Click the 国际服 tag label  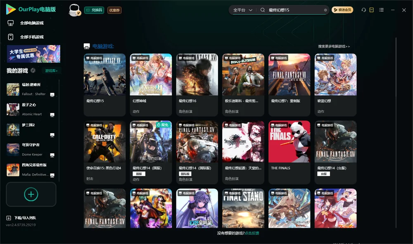(185, 174)
